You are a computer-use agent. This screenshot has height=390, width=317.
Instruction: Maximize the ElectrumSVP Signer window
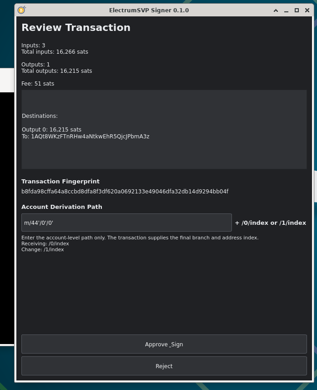[297, 10]
